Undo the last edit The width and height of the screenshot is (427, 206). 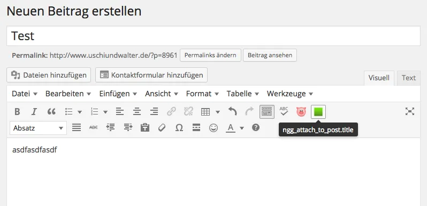(233, 111)
